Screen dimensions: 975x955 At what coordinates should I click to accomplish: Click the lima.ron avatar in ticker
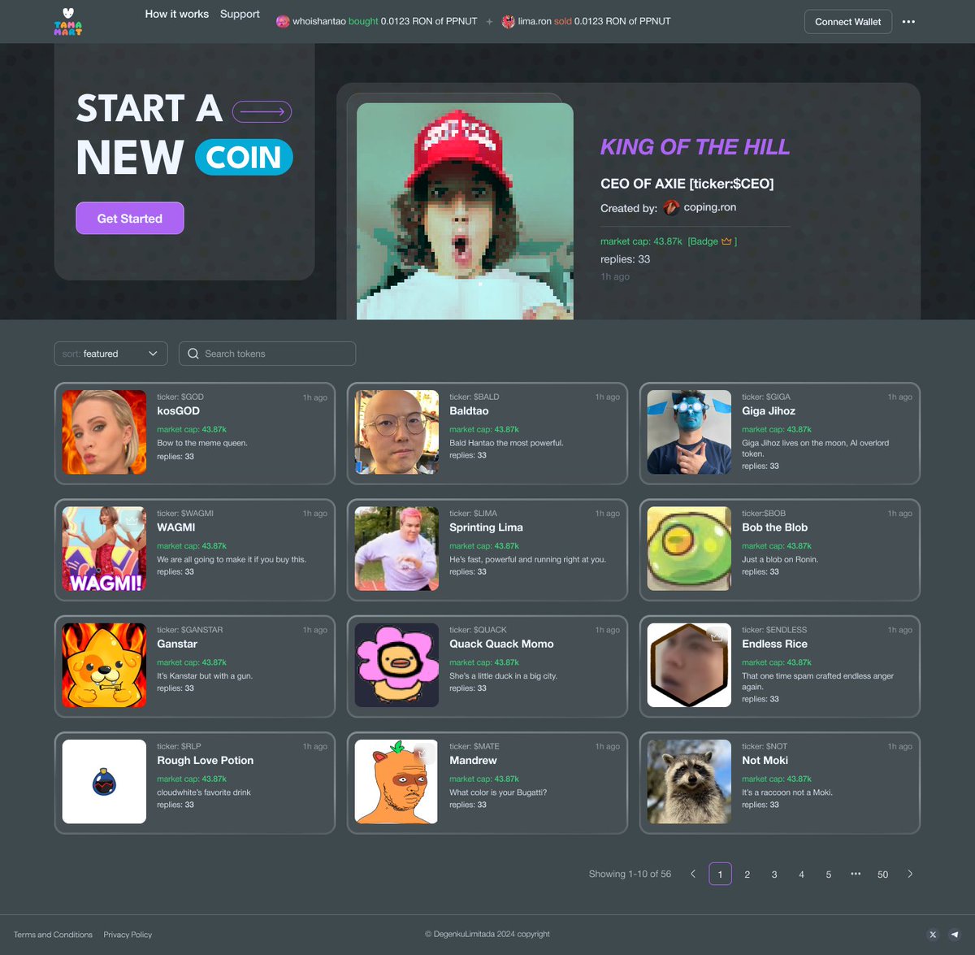509,22
